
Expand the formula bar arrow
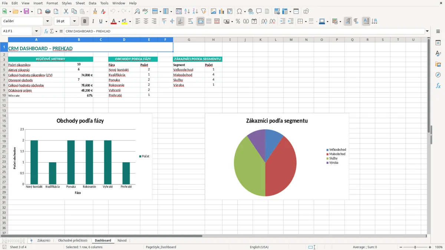(x=428, y=31)
